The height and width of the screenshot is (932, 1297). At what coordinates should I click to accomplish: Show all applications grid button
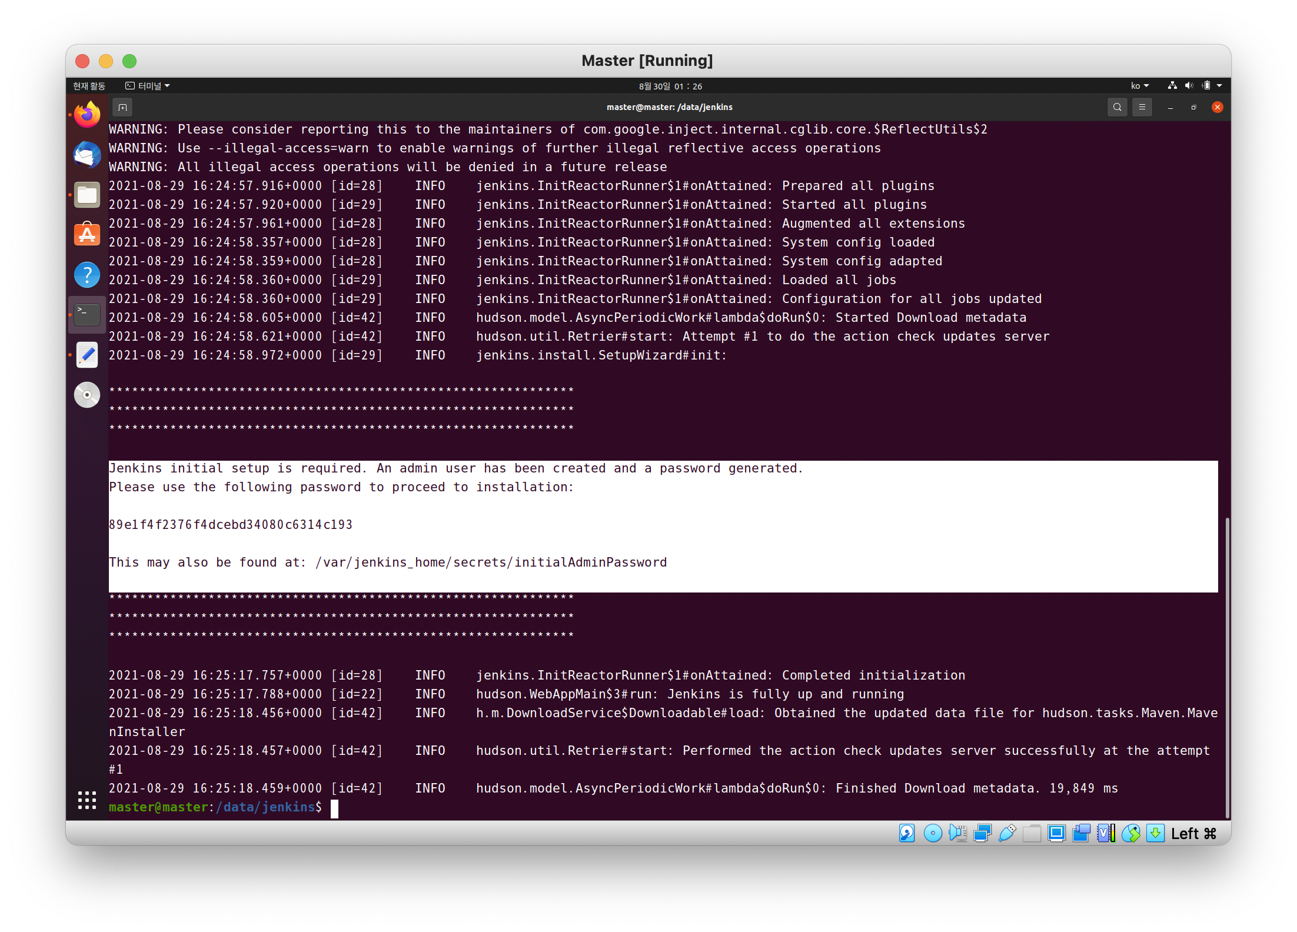click(x=87, y=800)
